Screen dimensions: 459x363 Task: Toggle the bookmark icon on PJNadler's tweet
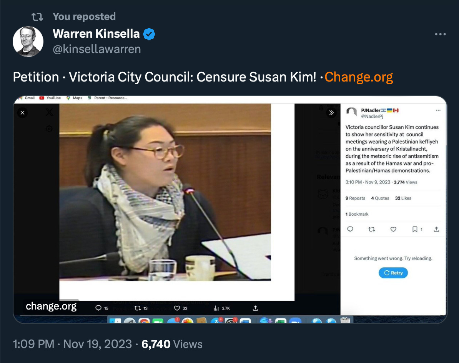pos(415,229)
